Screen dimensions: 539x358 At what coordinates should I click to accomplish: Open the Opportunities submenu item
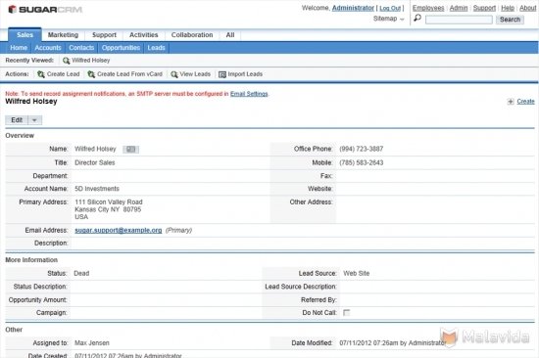[121, 48]
